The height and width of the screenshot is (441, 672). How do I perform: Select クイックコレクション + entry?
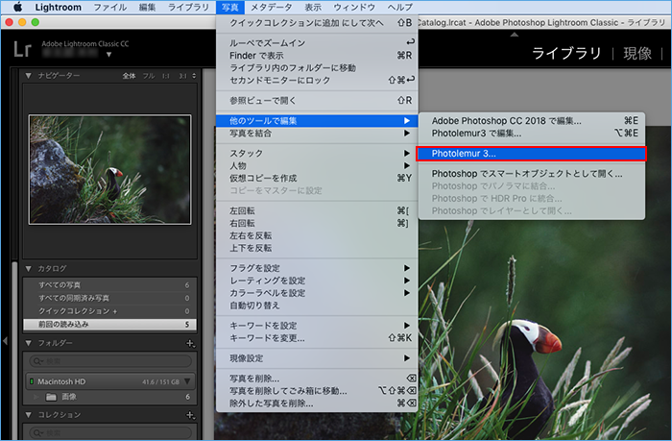click(109, 311)
